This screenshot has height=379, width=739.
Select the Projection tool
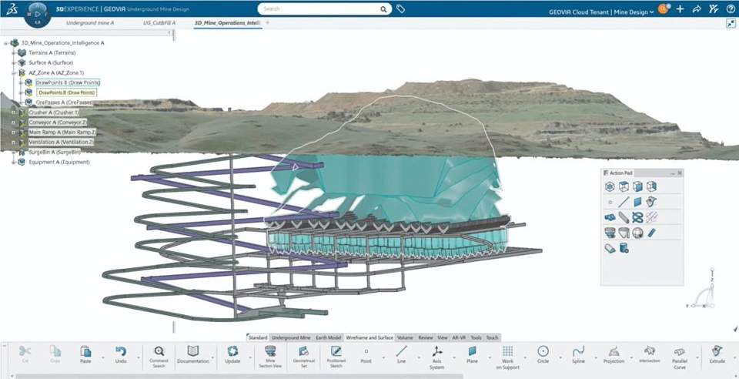(x=614, y=354)
